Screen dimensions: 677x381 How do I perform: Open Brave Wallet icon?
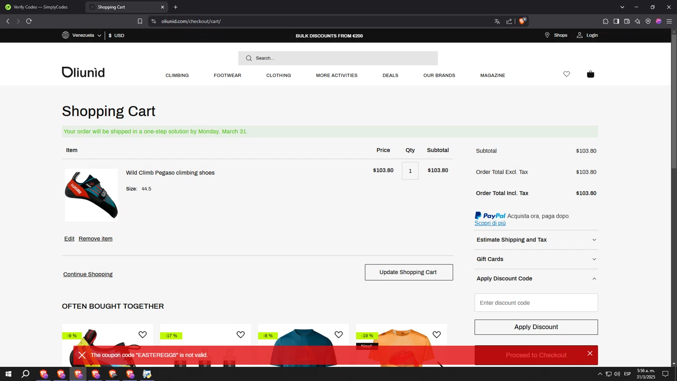(x=627, y=21)
